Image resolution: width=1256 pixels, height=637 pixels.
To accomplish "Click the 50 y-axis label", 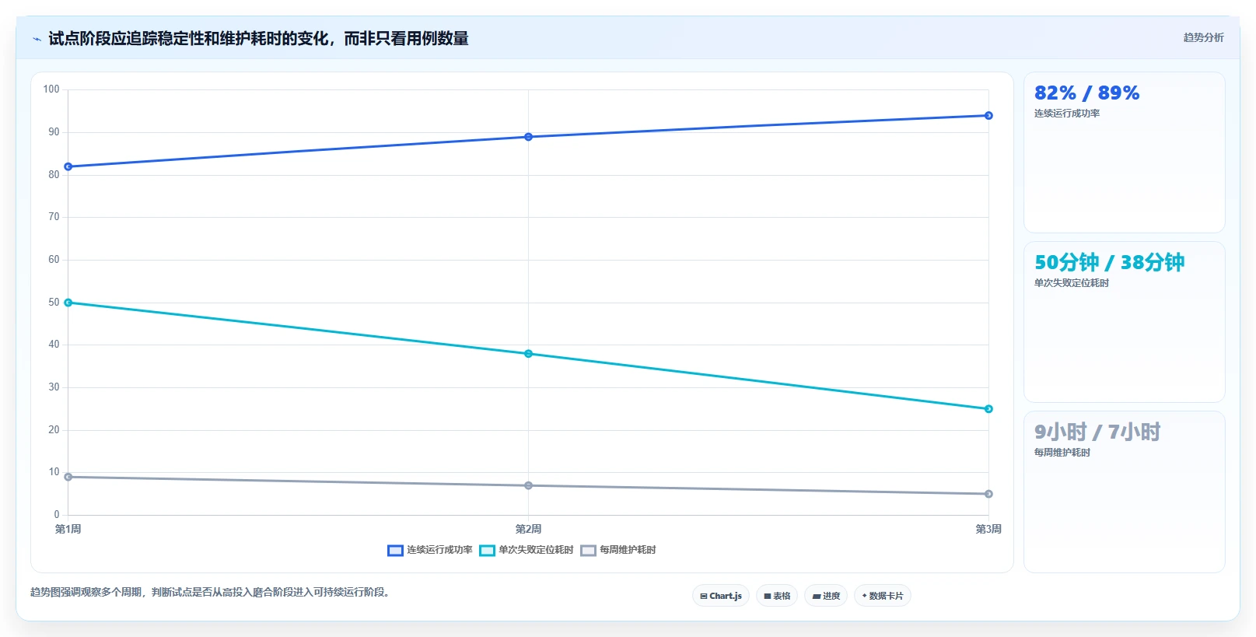I will click(54, 303).
